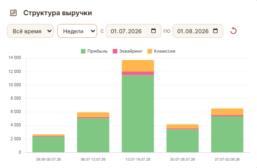Click the y-axis value '6 000'
The image size is (257, 168).
click(x=16, y=112)
